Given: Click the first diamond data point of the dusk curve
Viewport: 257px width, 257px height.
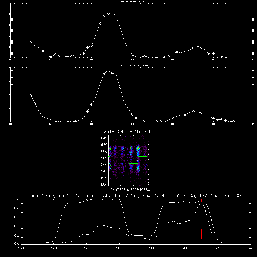Looking at the screenshot, I should [31, 95].
